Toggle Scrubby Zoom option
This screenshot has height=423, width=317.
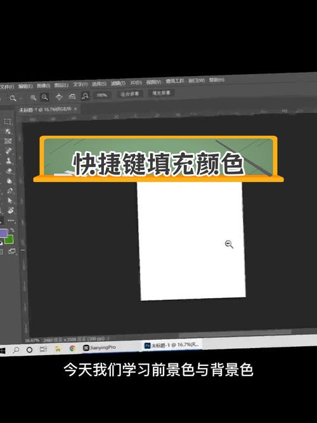pos(85,96)
